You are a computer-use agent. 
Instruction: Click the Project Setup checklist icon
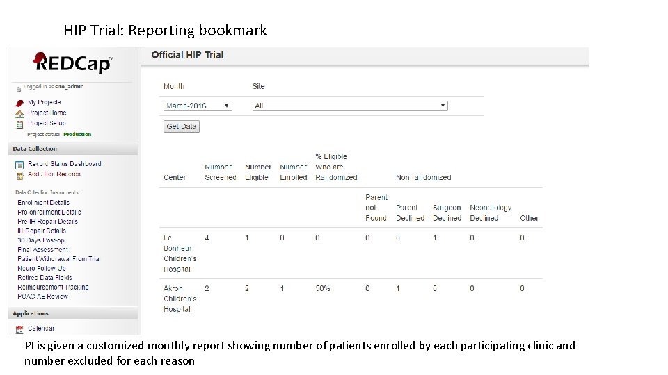click(19, 124)
